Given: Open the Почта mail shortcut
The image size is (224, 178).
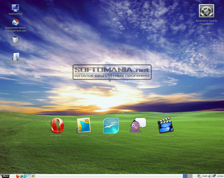Looking at the screenshot, I should pyautogui.click(x=84, y=125).
